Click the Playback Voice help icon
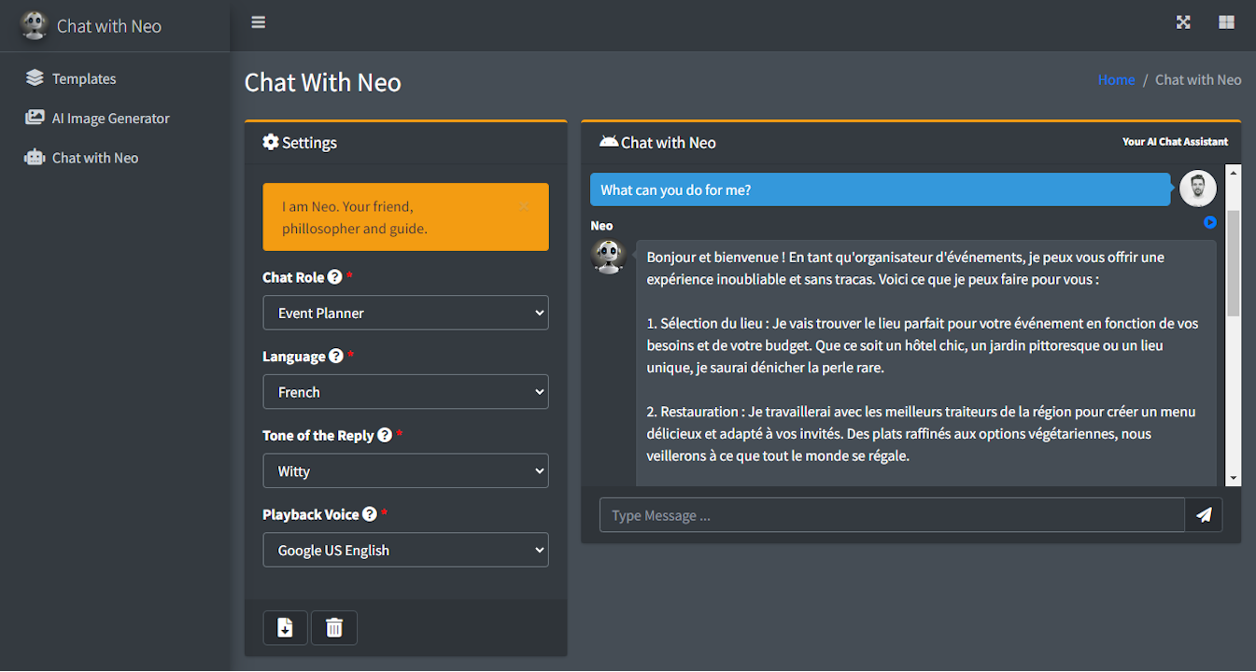Viewport: 1256px width, 672px height. pos(370,512)
